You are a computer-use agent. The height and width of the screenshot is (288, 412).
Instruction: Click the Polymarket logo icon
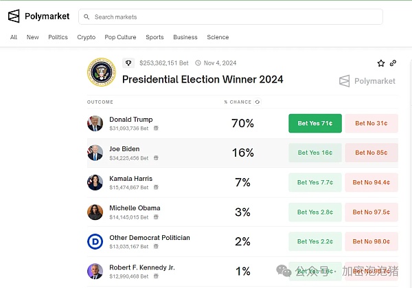[14, 16]
